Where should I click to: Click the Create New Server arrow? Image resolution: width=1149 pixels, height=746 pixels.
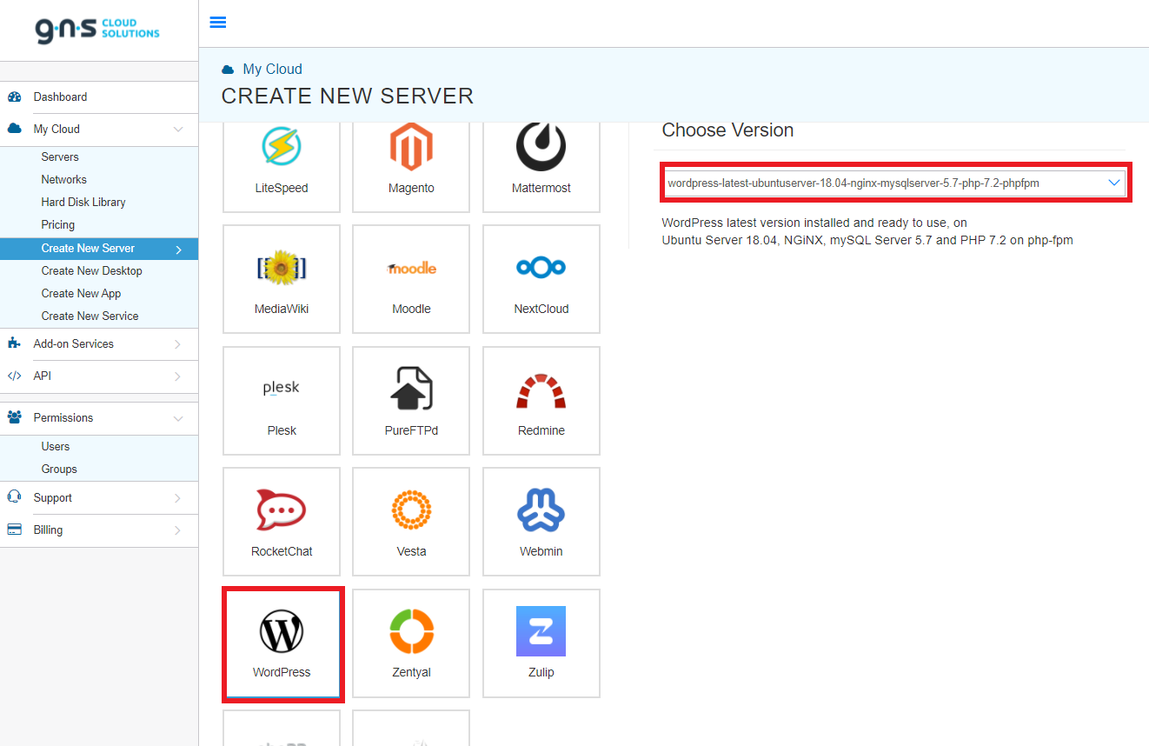pyautogui.click(x=179, y=250)
